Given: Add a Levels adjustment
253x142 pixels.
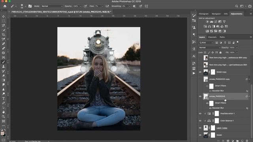Looking at the screenshot, I should coord(211,22).
